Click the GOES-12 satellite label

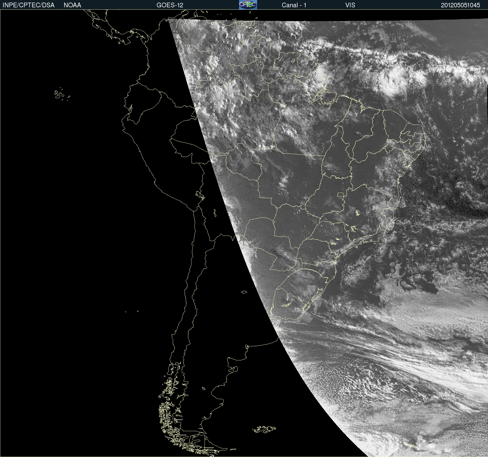tap(170, 5)
